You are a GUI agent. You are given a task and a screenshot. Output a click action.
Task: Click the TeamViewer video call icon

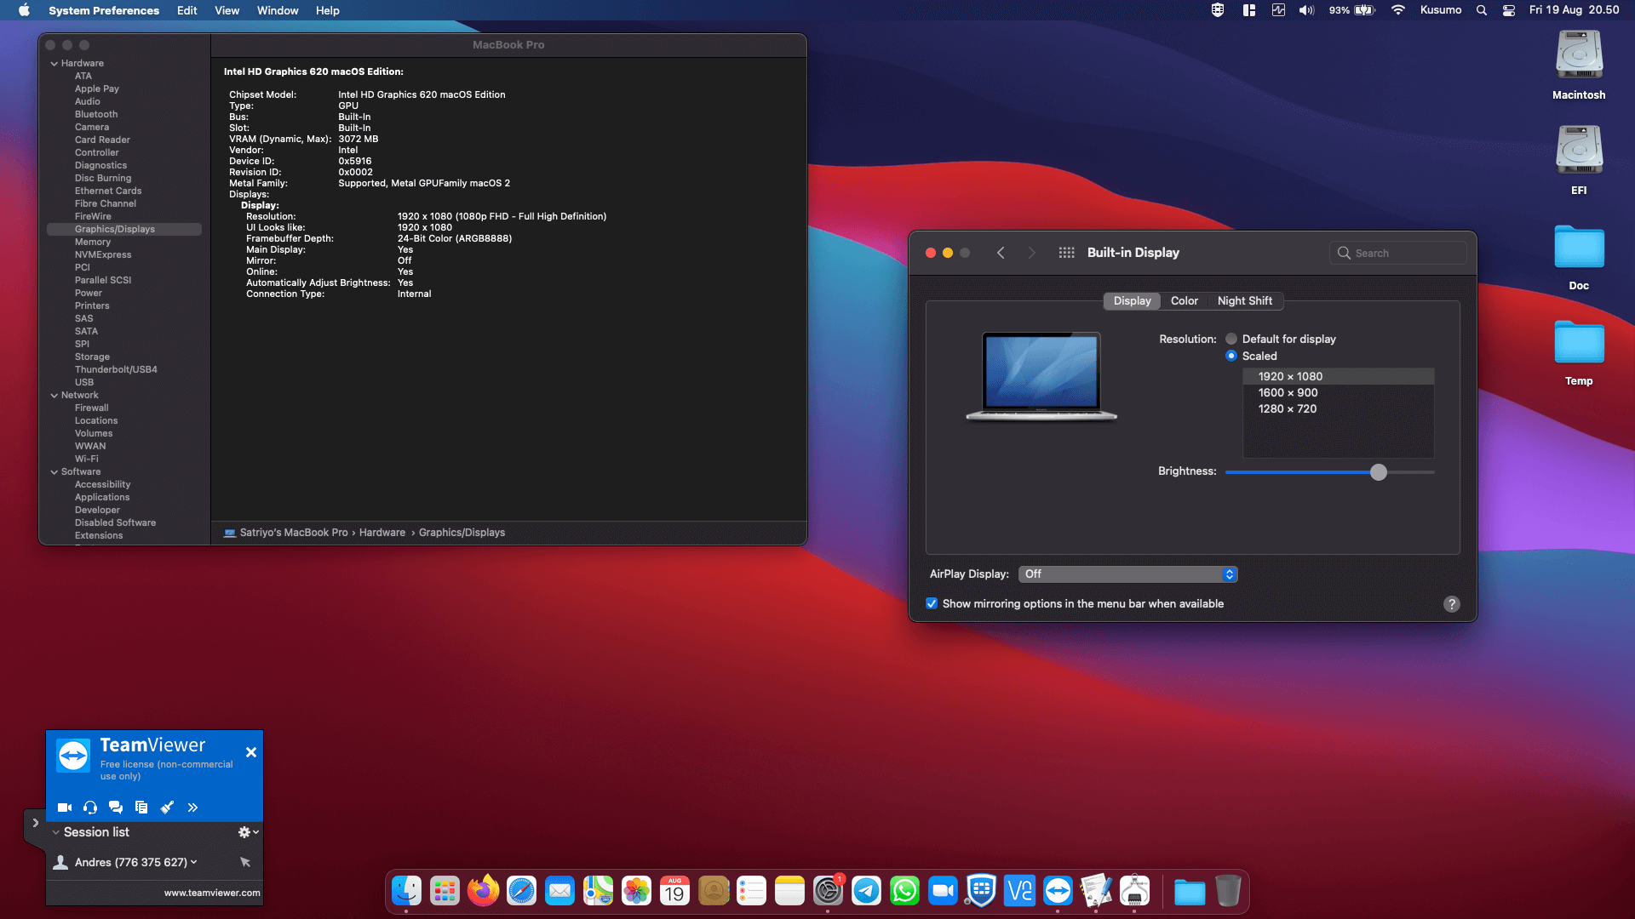click(x=64, y=808)
